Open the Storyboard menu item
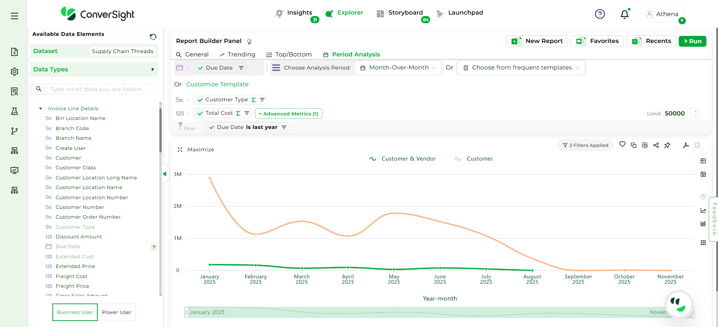 click(405, 13)
